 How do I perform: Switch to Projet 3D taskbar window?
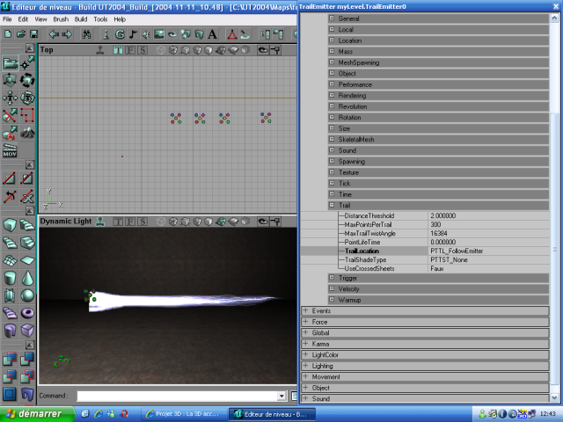click(x=180, y=413)
